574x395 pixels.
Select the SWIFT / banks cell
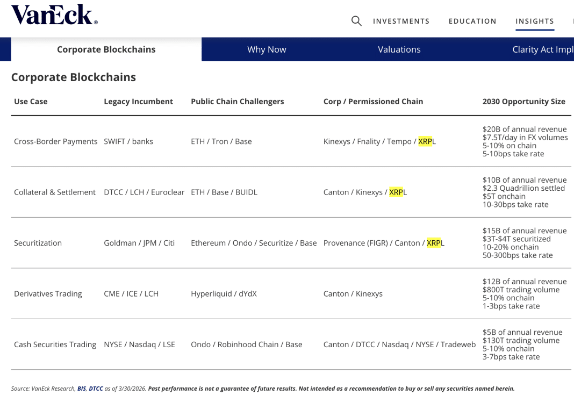tap(128, 141)
